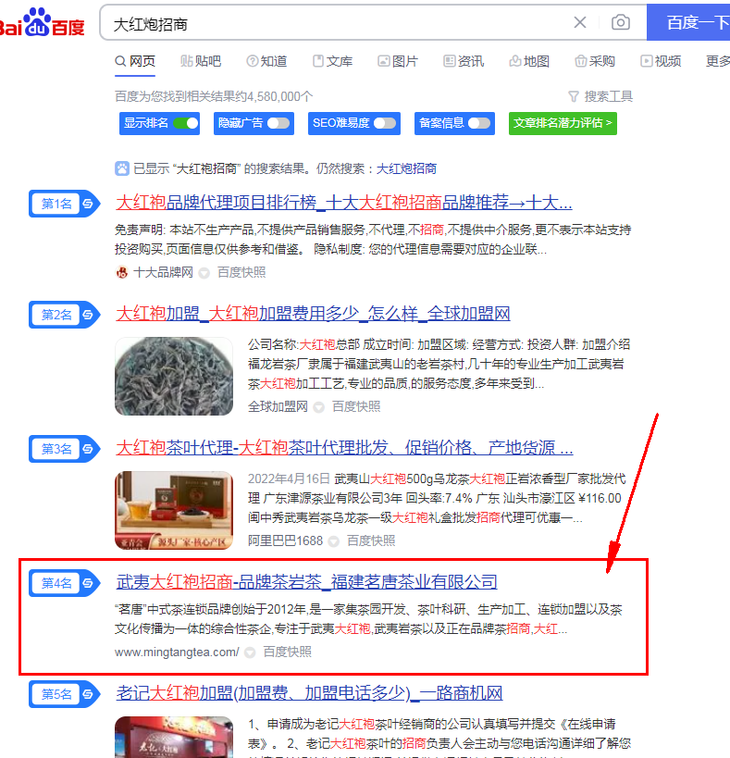The height and width of the screenshot is (758, 730).
Task: Toggle the 显示排名 switch
Action: click(x=186, y=123)
